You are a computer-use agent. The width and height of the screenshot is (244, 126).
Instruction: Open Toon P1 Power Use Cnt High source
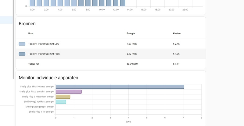[x=44, y=54]
